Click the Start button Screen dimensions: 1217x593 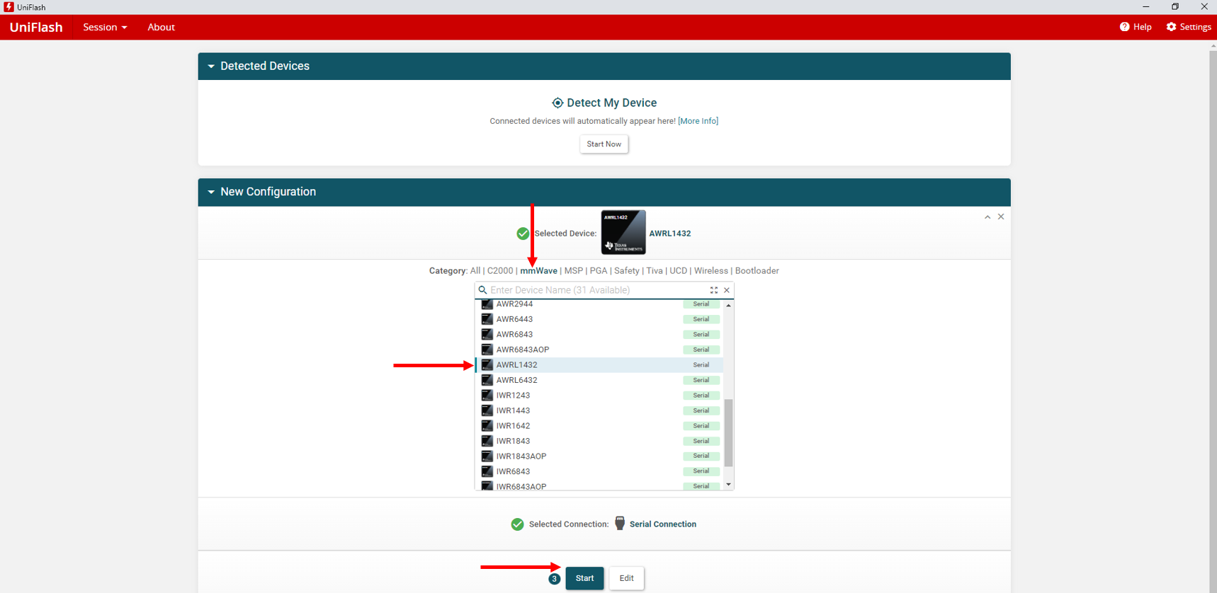click(x=584, y=578)
